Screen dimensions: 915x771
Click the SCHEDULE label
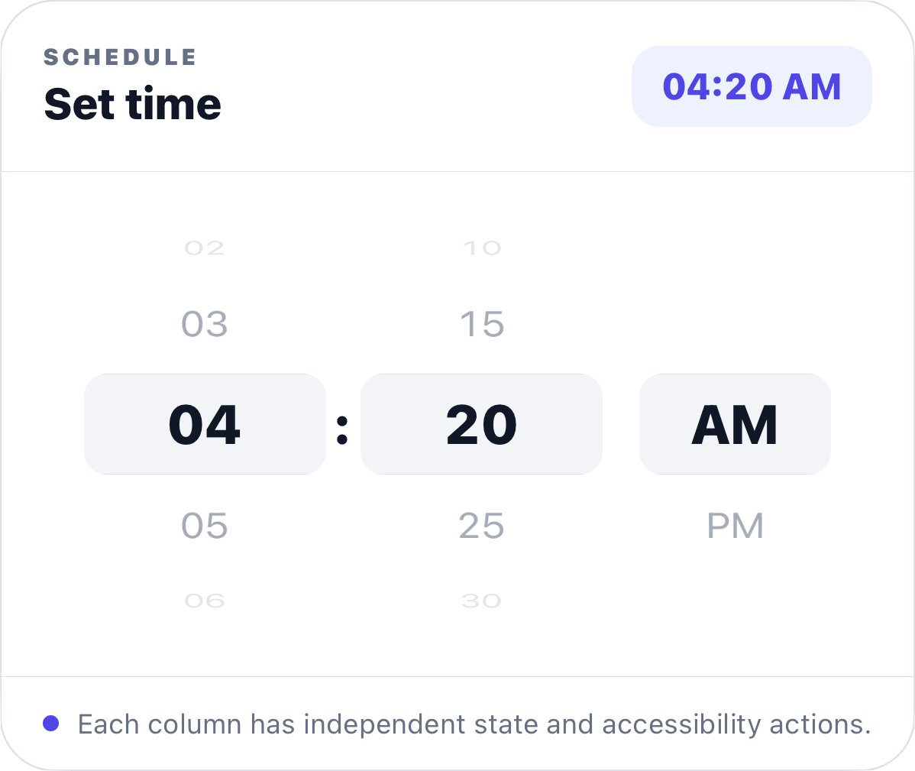click(120, 57)
